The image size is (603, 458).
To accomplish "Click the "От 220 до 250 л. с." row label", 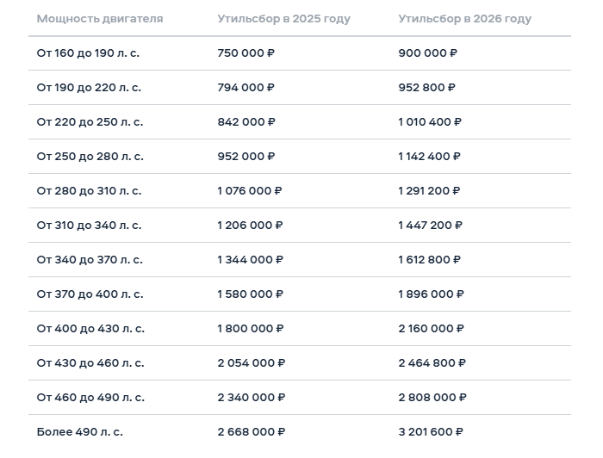I will click(x=90, y=122).
